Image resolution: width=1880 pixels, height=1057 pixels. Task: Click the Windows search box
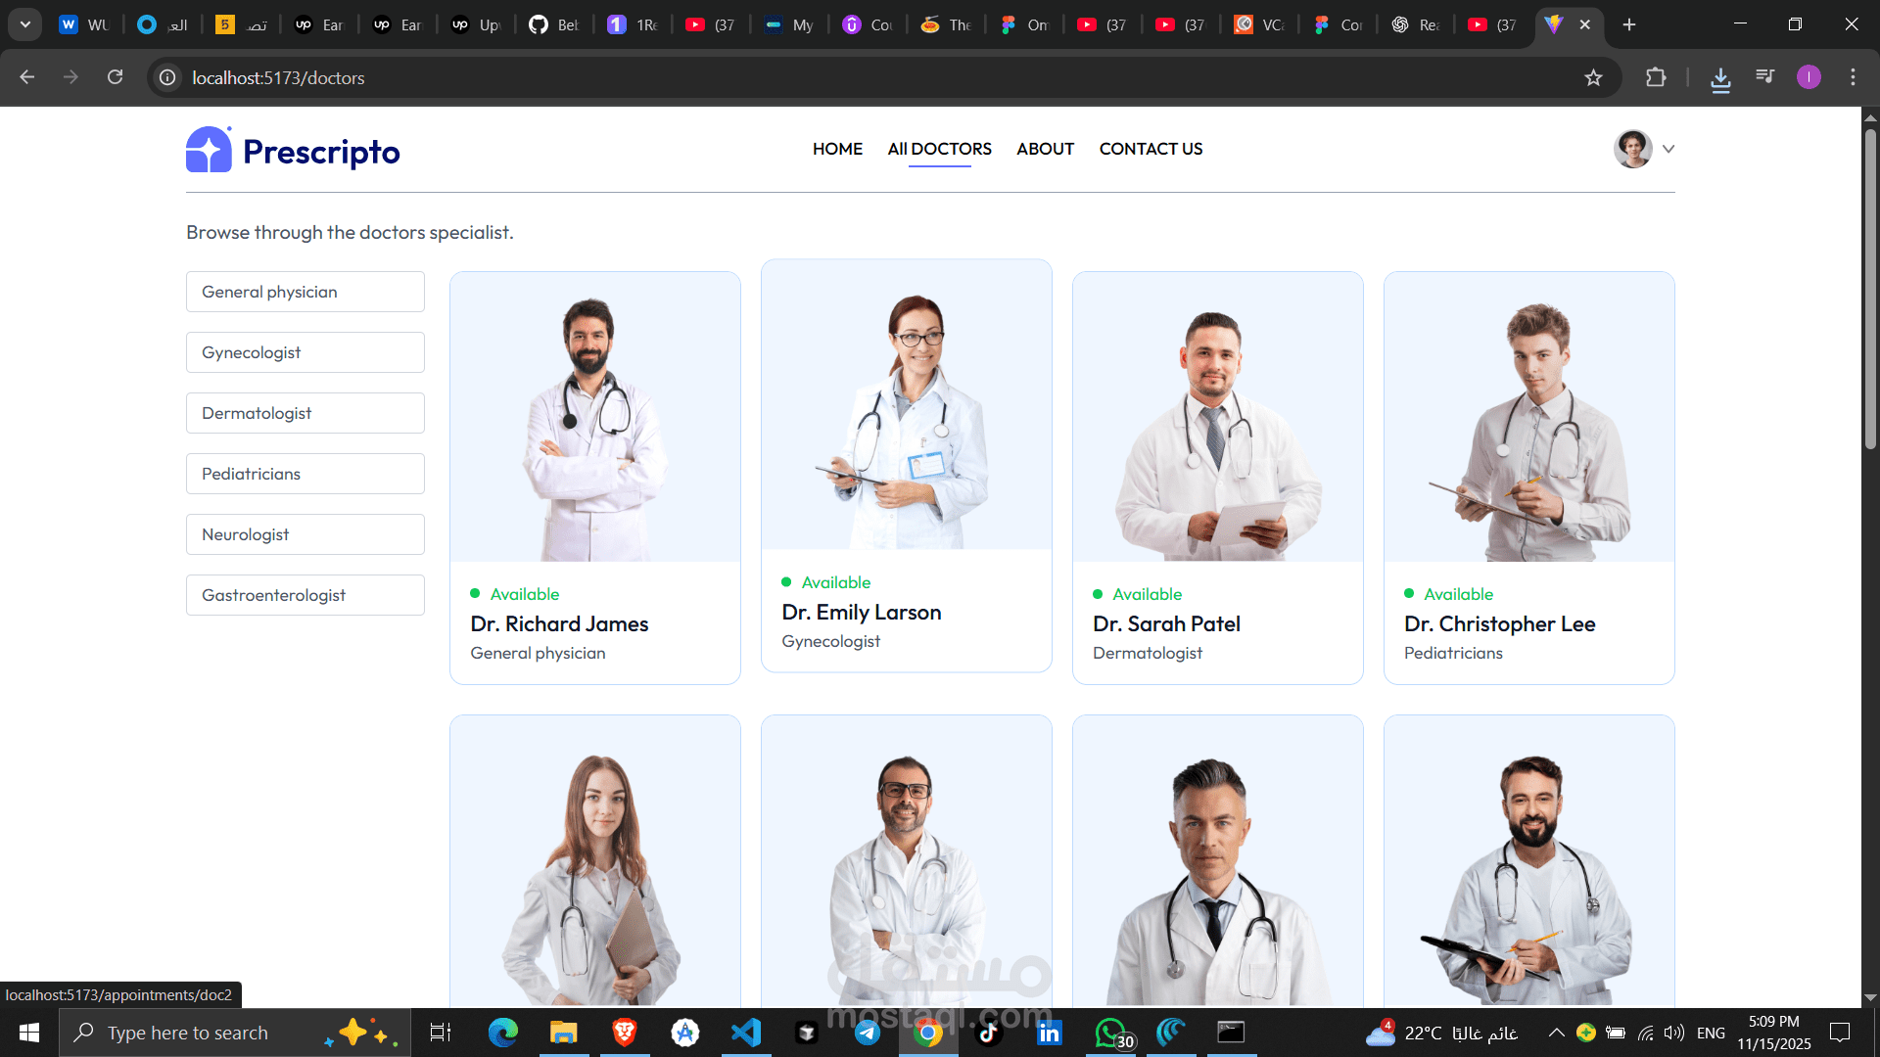(x=188, y=1033)
